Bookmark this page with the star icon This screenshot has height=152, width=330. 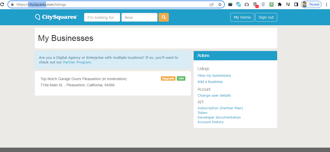click(220, 4)
